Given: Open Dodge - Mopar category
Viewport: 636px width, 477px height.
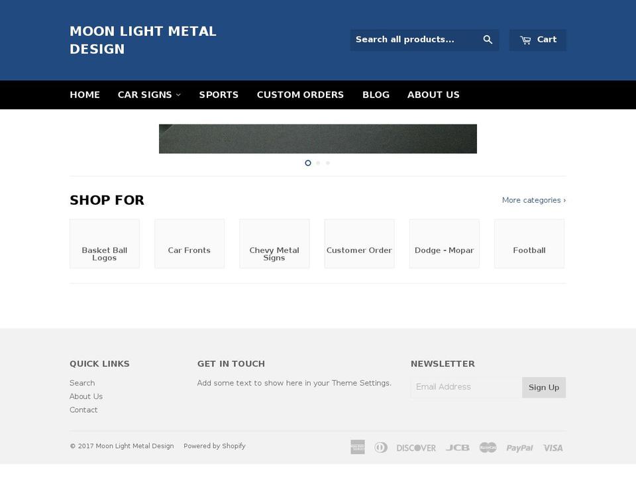Looking at the screenshot, I should (x=444, y=244).
